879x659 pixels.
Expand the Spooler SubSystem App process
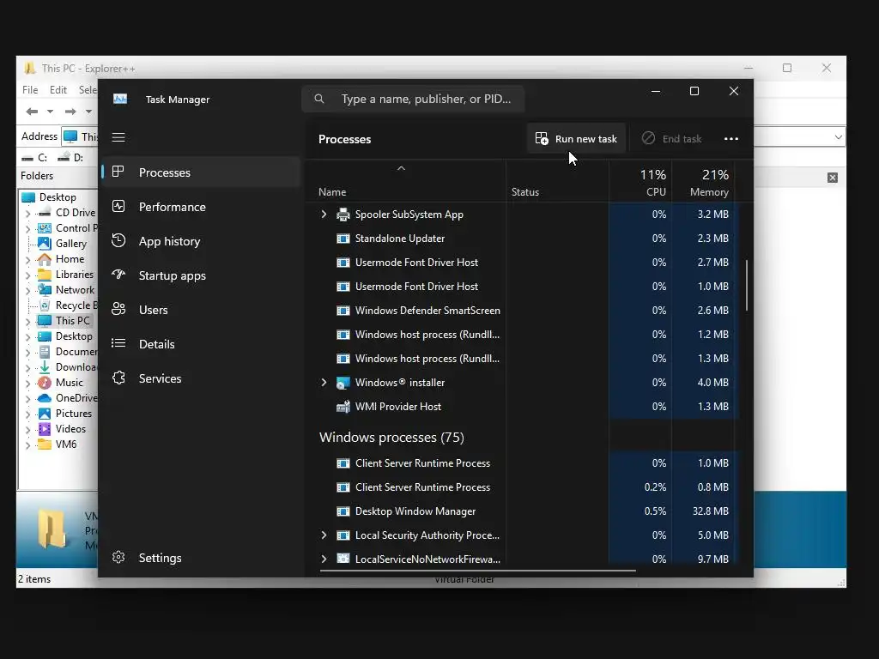coord(324,214)
